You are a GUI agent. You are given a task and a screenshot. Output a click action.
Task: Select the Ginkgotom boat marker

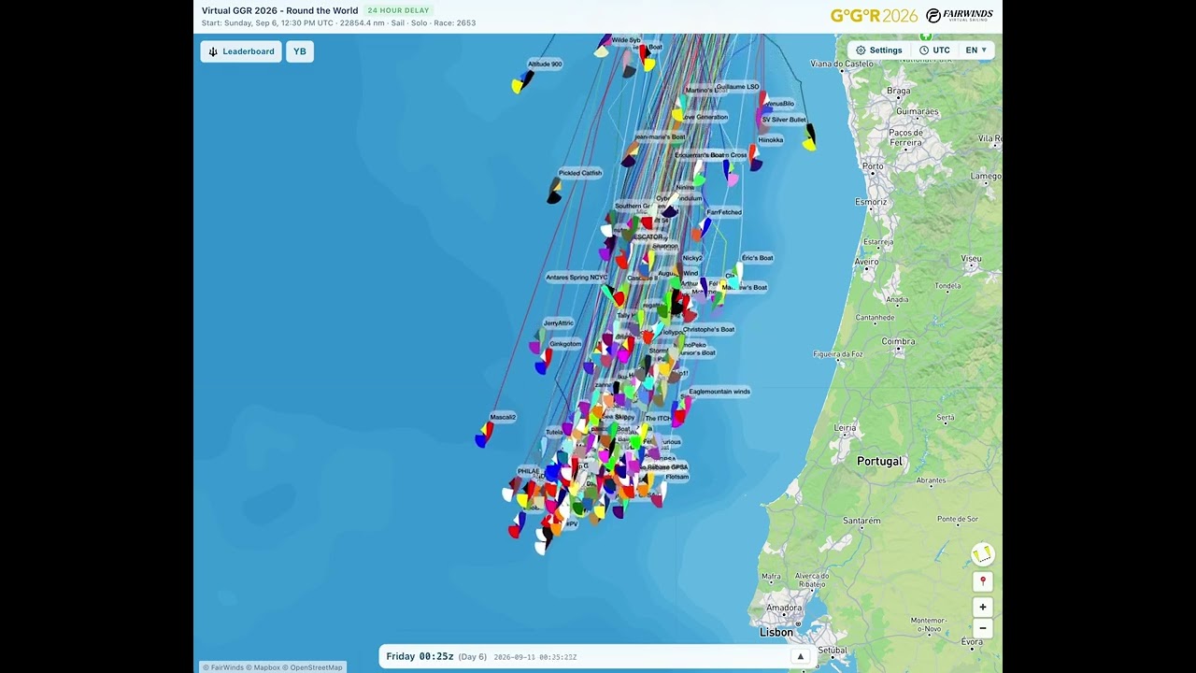pos(542,363)
